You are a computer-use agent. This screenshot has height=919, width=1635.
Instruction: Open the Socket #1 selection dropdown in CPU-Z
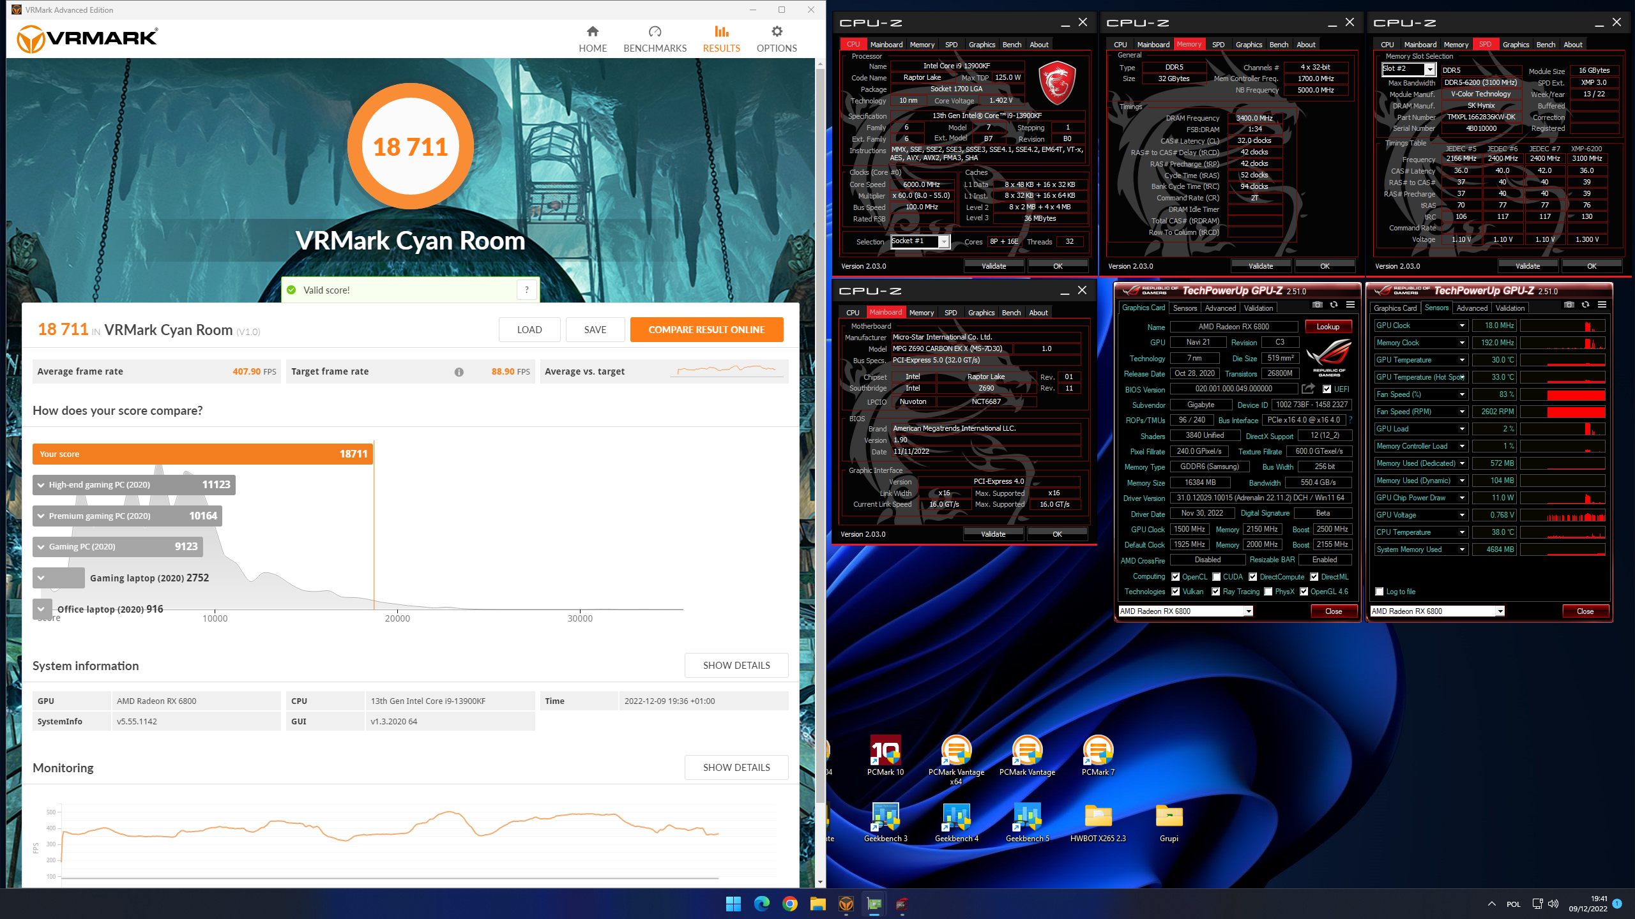(920, 241)
